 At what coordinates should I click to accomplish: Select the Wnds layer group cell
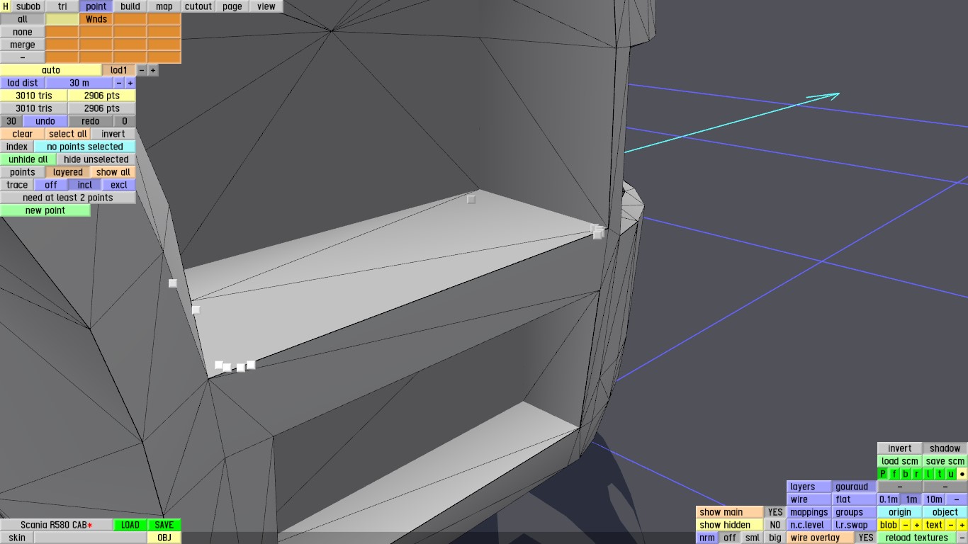[x=96, y=19]
